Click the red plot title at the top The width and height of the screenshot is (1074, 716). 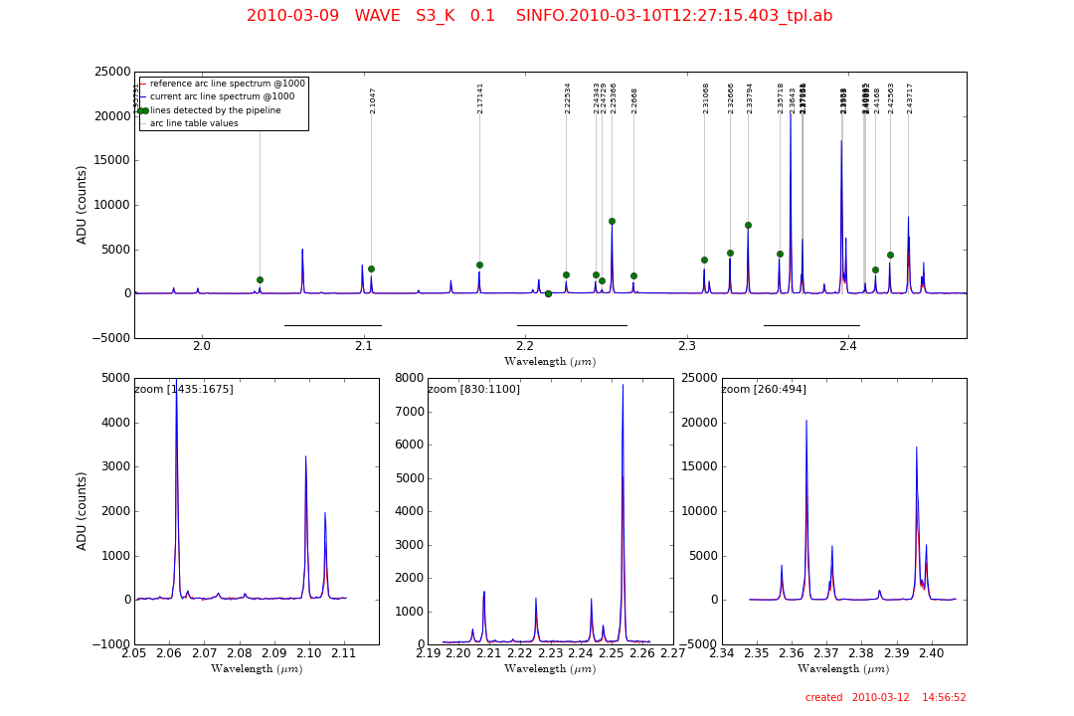(x=539, y=16)
